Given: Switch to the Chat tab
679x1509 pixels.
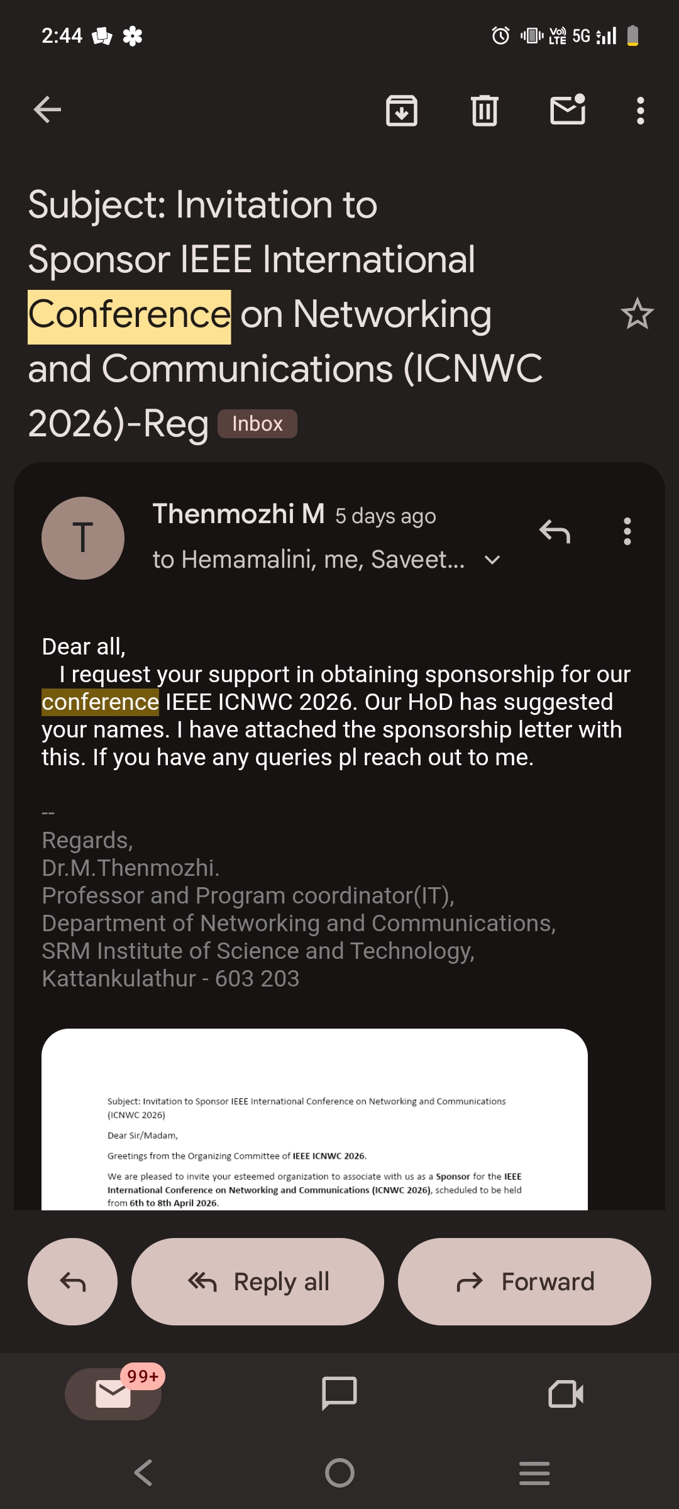Looking at the screenshot, I should point(339,1394).
